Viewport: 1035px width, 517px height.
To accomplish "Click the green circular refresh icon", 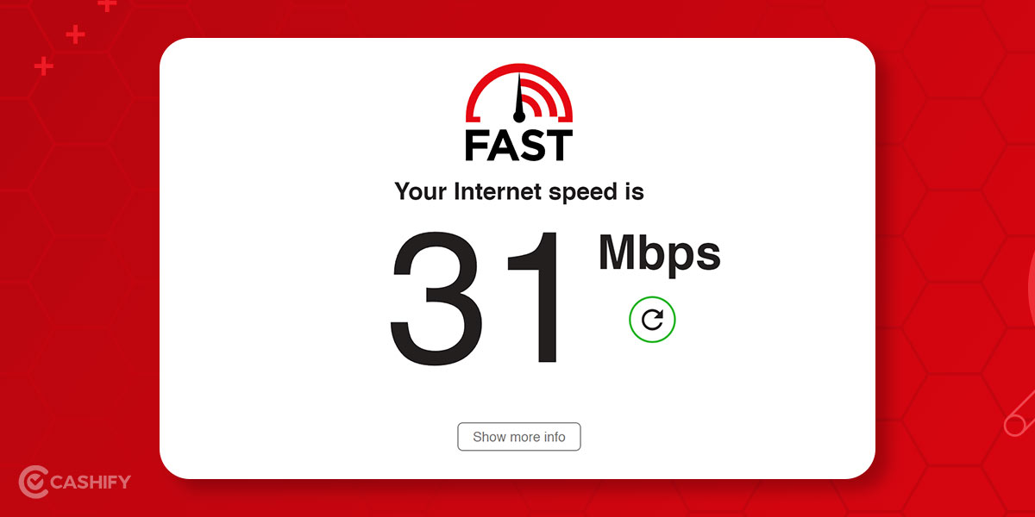I will (652, 321).
